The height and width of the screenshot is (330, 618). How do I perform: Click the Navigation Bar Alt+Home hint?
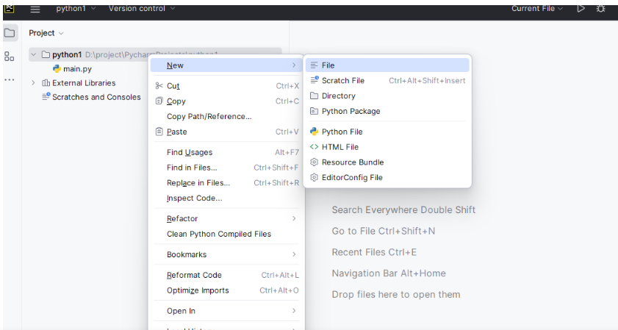[389, 273]
